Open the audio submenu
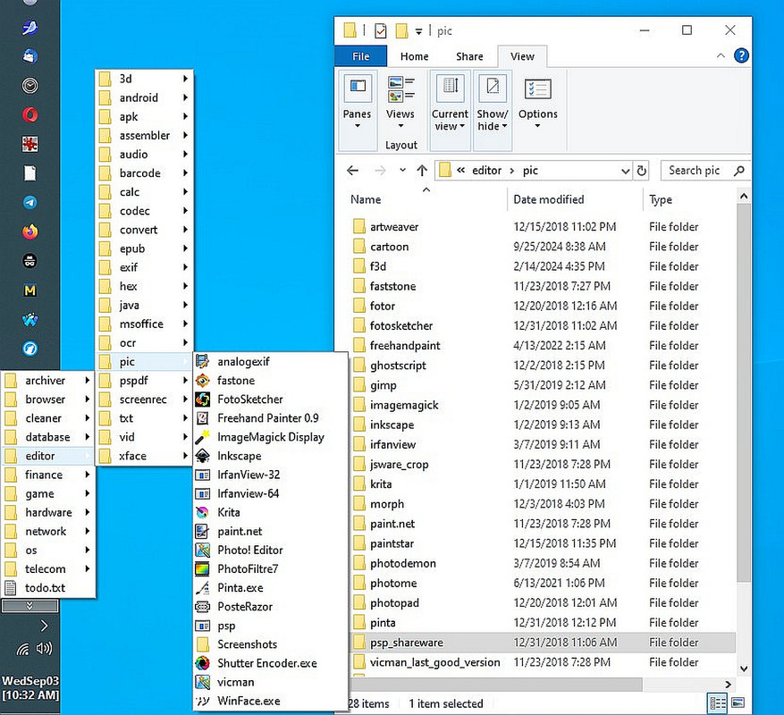 click(144, 155)
